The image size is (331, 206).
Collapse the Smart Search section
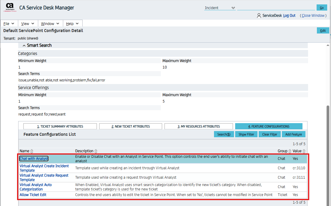point(24,46)
